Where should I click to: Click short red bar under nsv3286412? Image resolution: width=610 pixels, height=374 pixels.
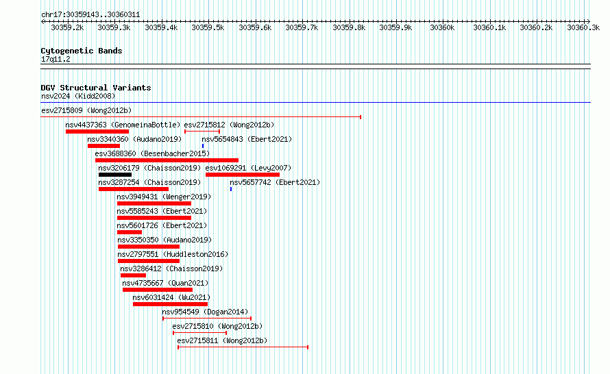[x=134, y=275]
